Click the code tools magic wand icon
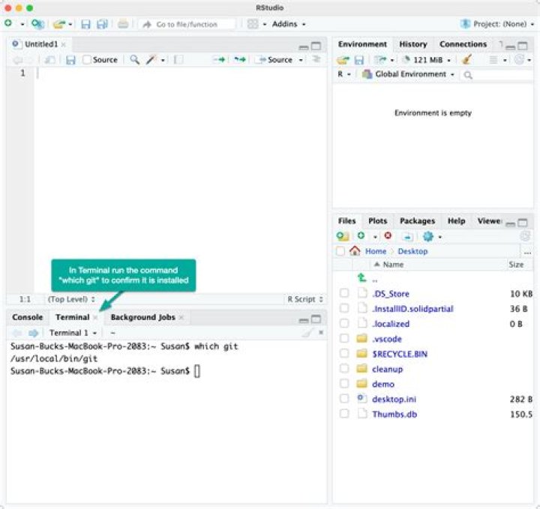 [x=151, y=59]
